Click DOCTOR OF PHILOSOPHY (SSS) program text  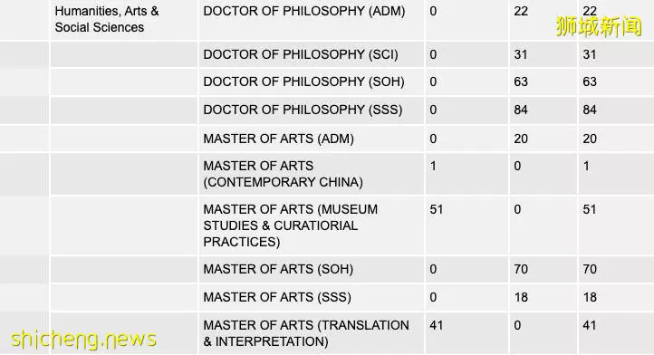point(303,110)
